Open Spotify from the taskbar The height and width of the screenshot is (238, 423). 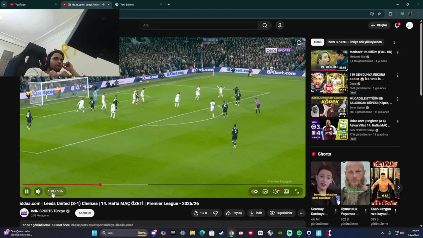click(299, 233)
